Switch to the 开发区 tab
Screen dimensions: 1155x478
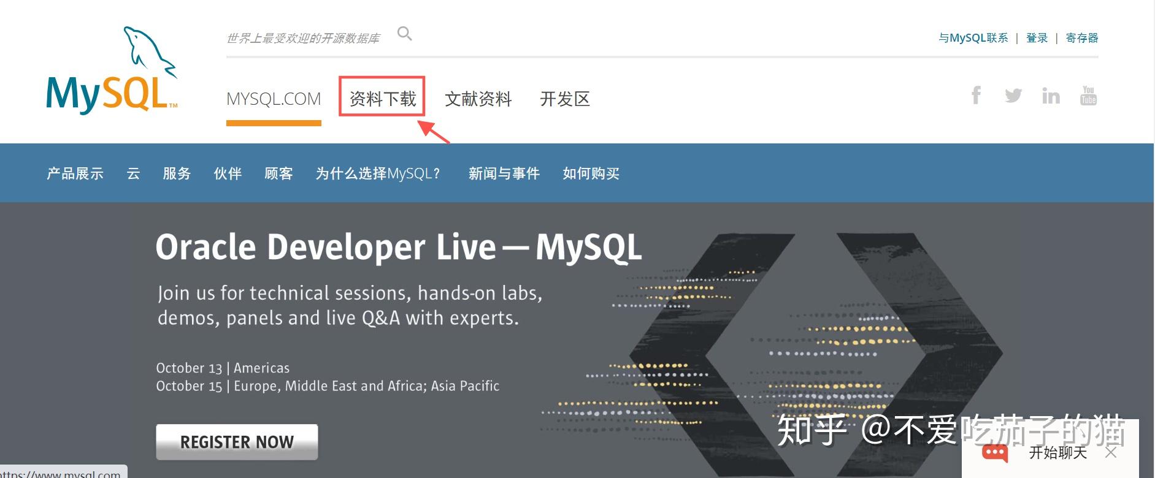pos(565,99)
